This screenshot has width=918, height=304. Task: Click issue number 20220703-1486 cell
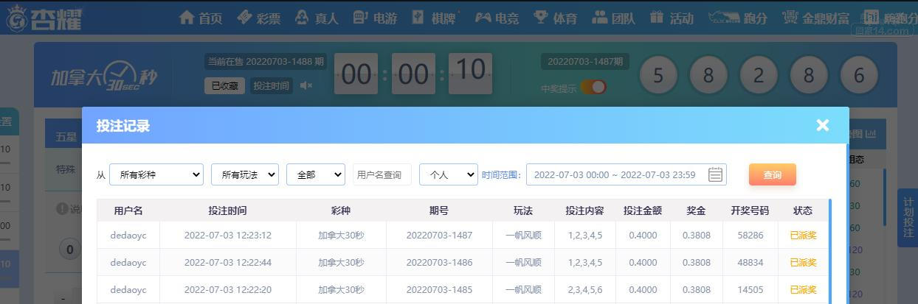click(x=439, y=262)
